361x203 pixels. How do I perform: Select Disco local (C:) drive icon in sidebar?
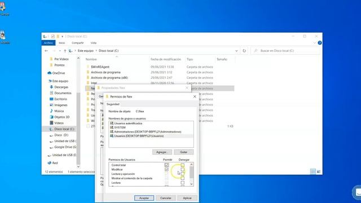pos(51,129)
